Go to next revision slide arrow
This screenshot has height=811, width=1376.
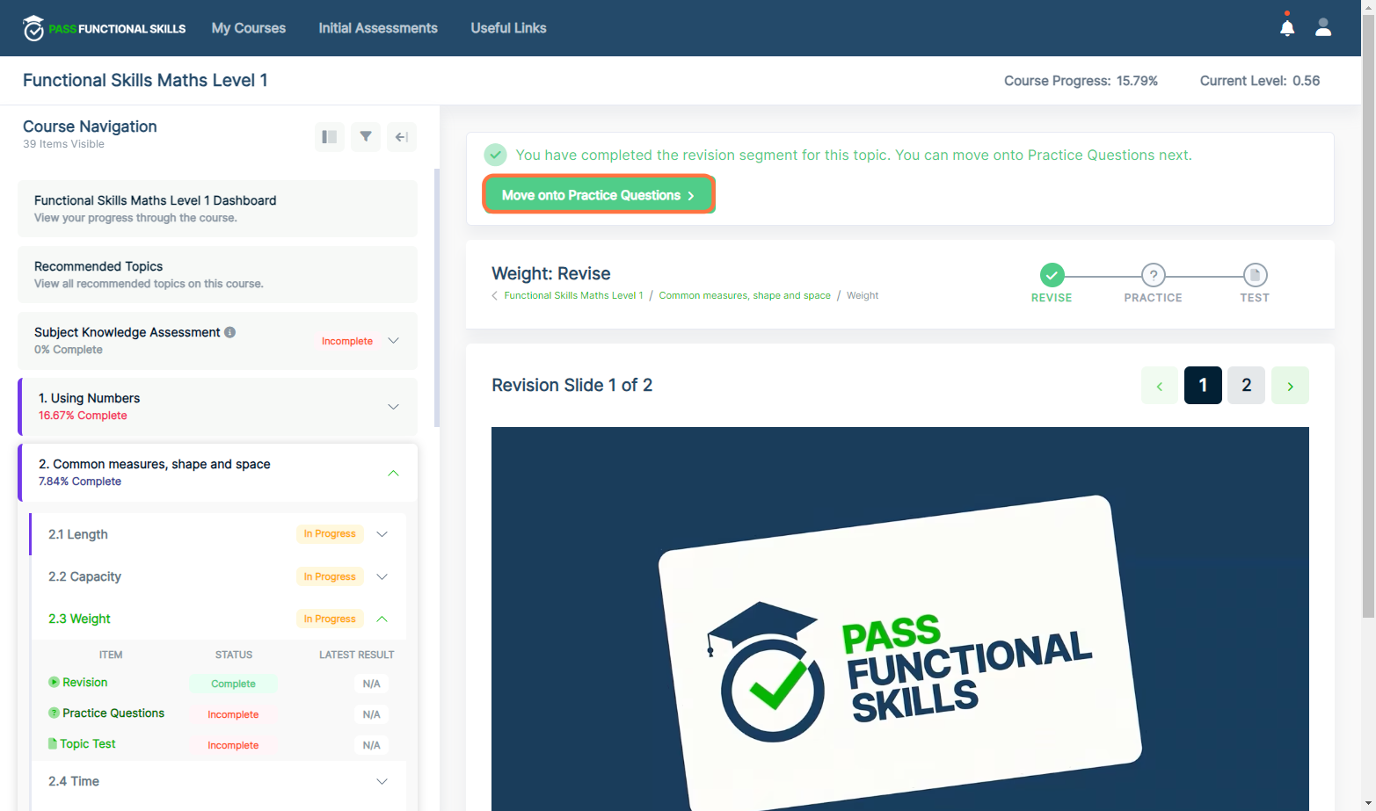1290,386
